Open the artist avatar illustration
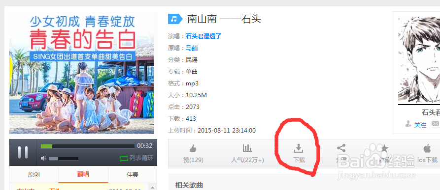This screenshot has width=440, height=190. [x=419, y=60]
